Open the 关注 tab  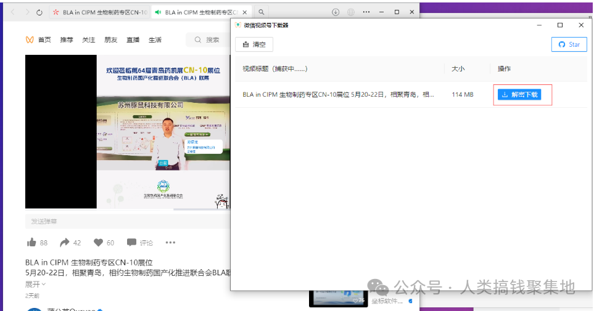coord(89,40)
